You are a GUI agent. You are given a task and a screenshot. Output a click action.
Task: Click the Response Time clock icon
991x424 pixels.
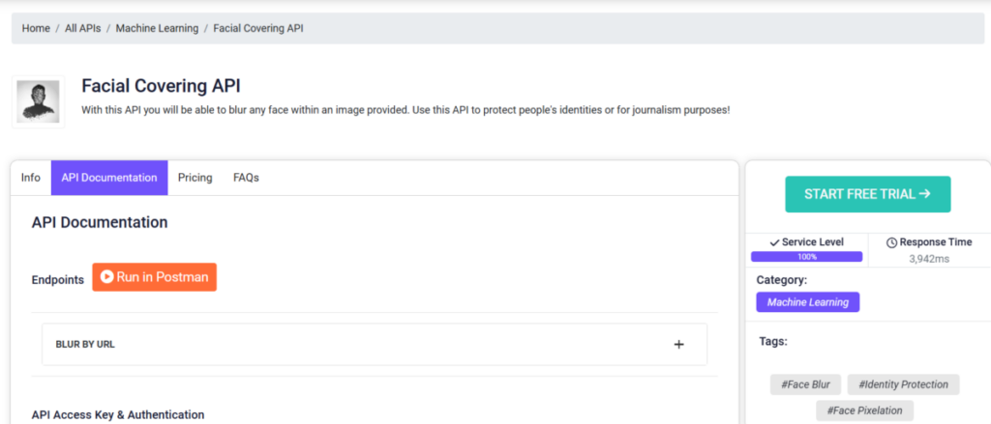pyautogui.click(x=891, y=242)
